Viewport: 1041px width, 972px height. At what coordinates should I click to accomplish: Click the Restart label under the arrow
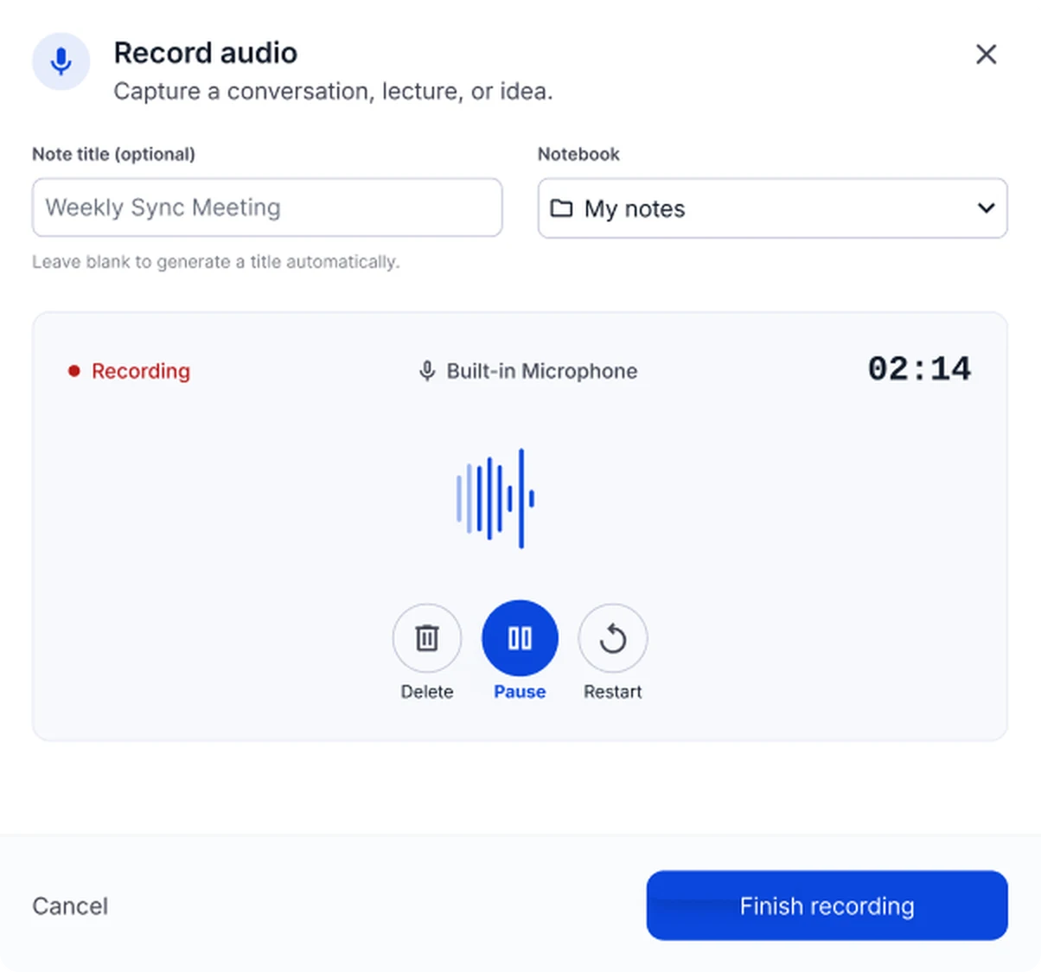pos(612,692)
